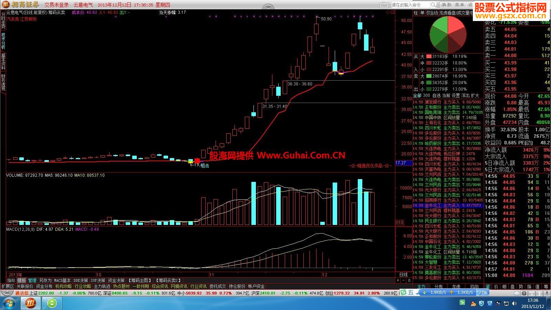Click the 27% network speed indicator

pyautogui.click(x=483, y=292)
